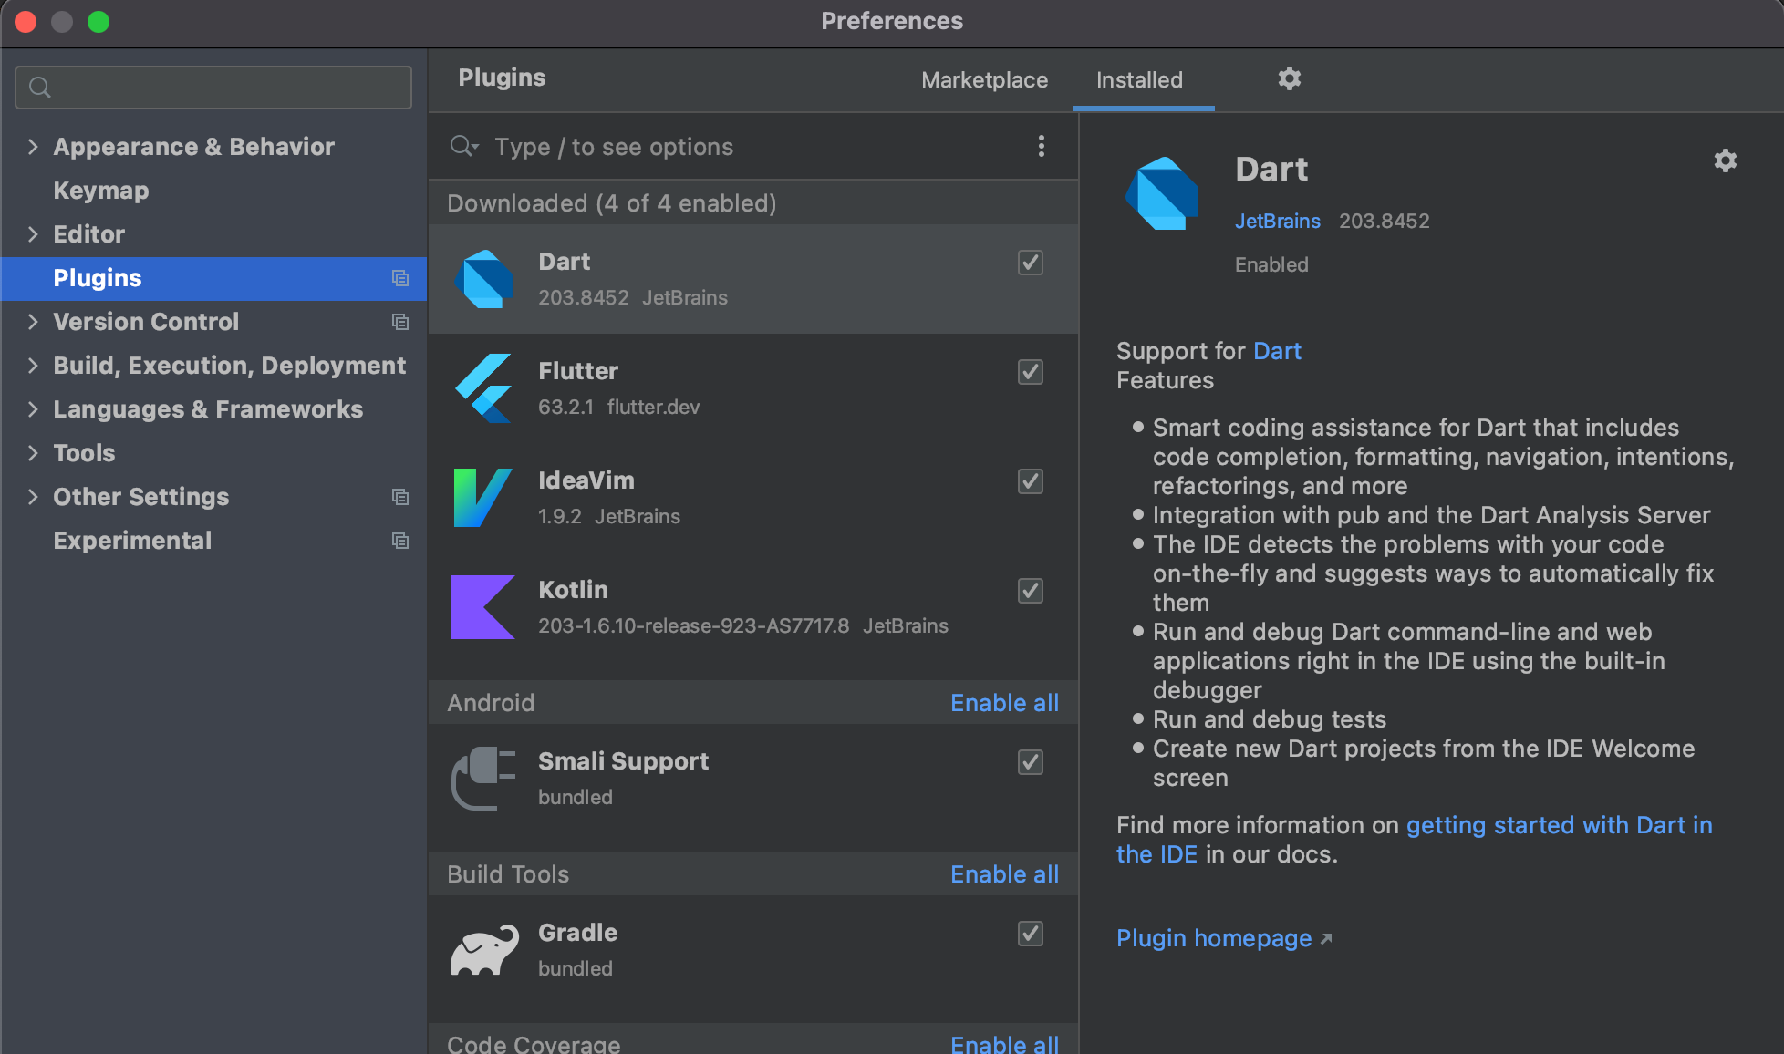Uncheck the Kotlin plugin checkbox
Image resolution: width=1784 pixels, height=1054 pixels.
click(1030, 591)
